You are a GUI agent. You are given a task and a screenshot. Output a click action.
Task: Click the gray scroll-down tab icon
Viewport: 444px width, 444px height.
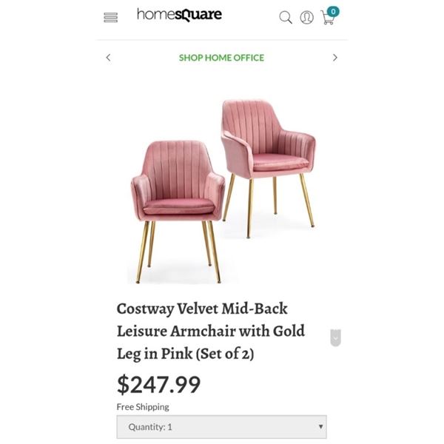[335, 337]
